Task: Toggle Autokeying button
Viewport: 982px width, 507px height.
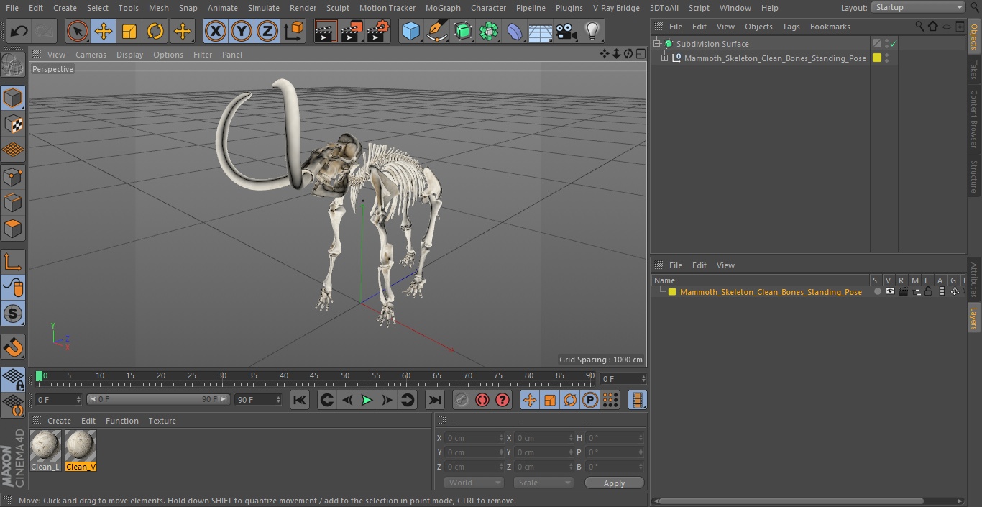Action: point(482,400)
